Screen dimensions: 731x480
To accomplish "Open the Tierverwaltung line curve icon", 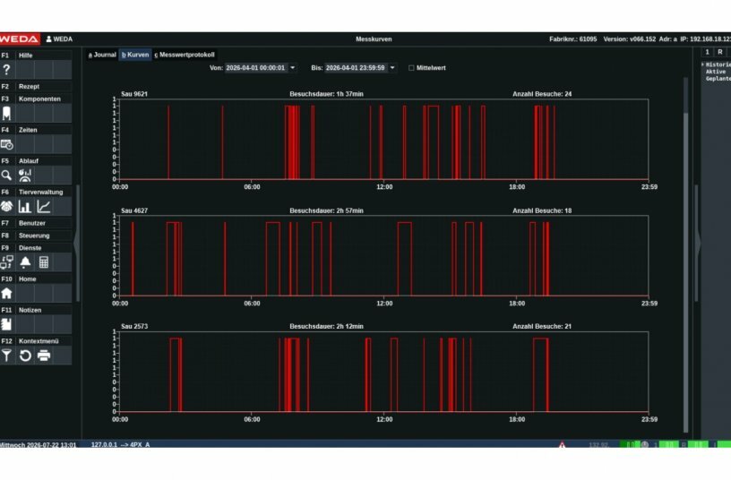I will click(43, 207).
